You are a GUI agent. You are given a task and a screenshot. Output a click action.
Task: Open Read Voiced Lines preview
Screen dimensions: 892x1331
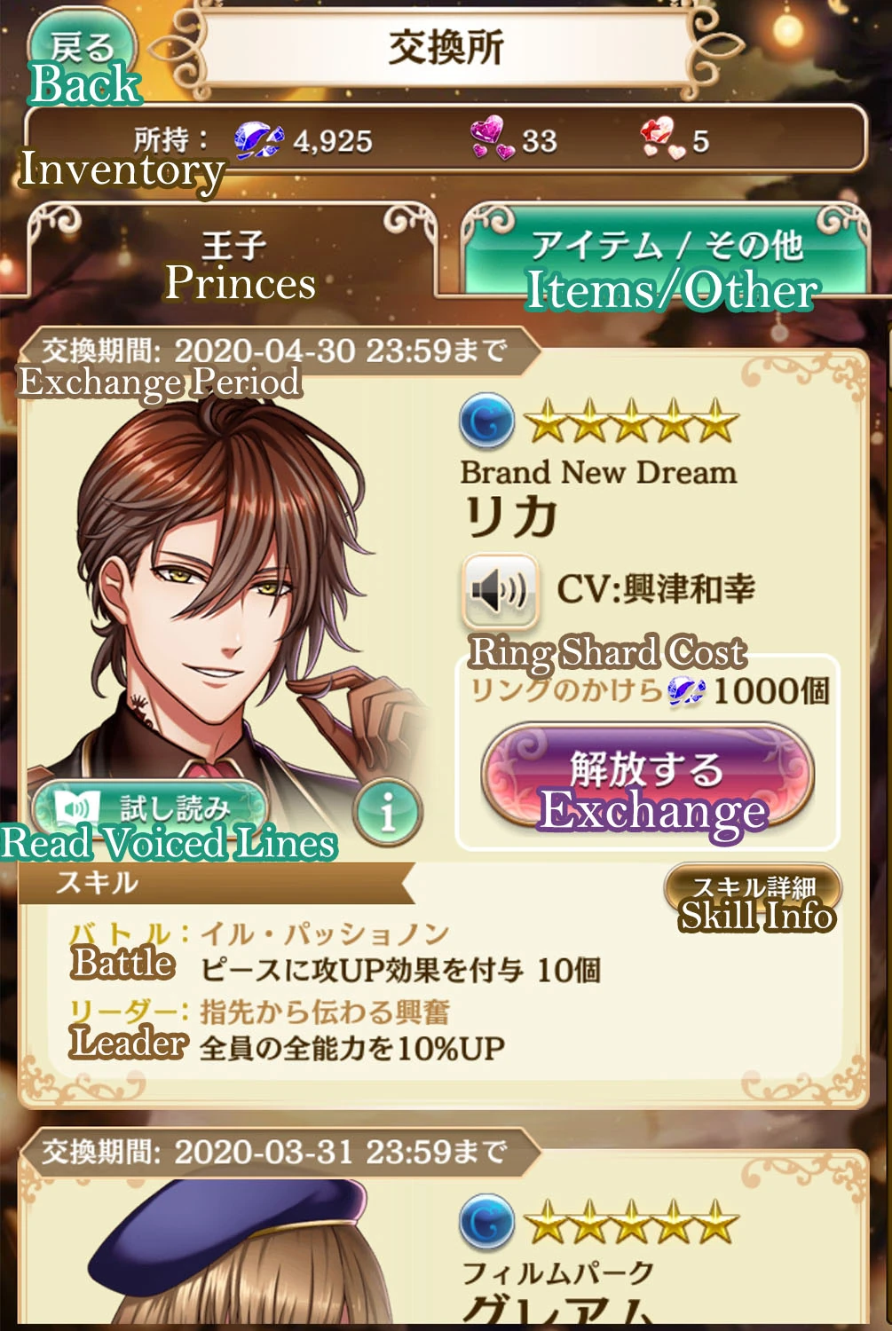pyautogui.click(x=149, y=809)
